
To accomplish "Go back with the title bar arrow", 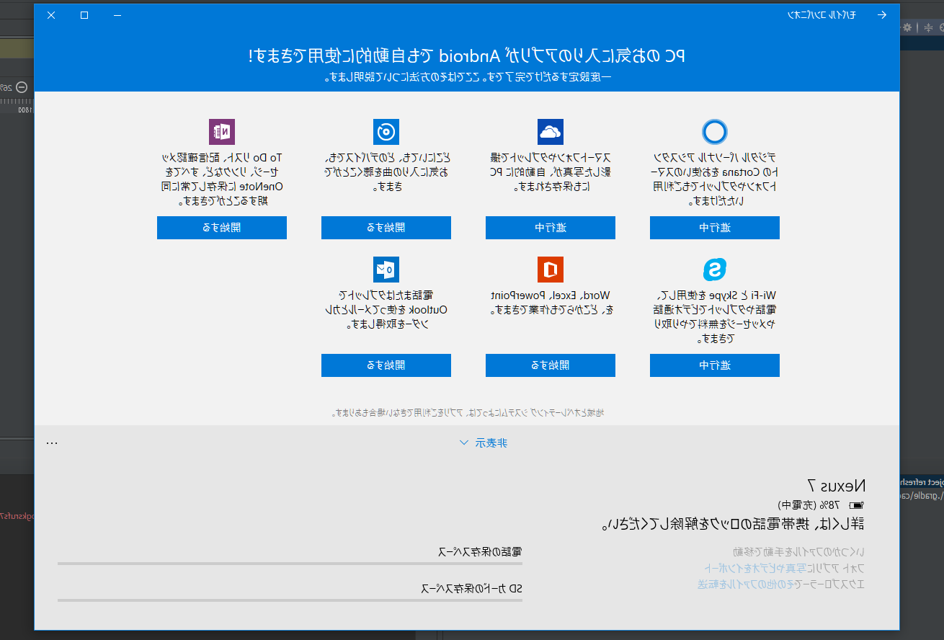I will [881, 14].
